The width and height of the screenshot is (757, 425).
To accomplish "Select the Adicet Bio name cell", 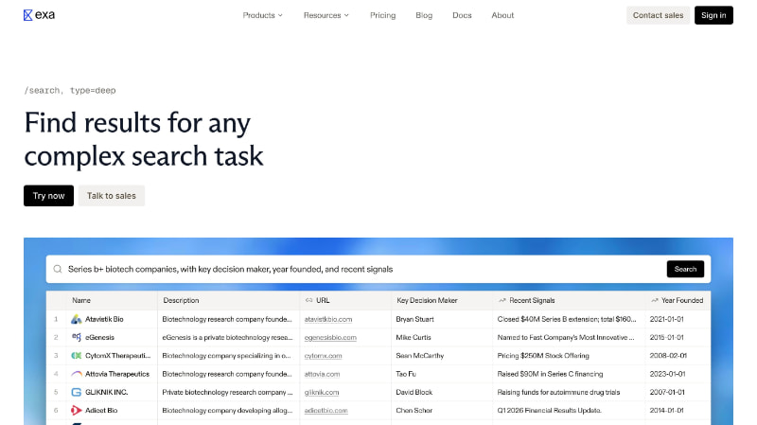I will 112,411.
